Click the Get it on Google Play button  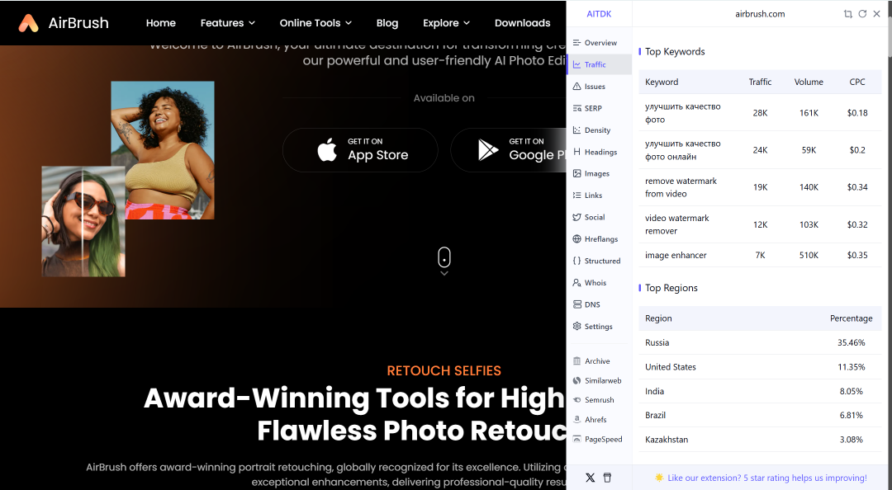coord(509,150)
